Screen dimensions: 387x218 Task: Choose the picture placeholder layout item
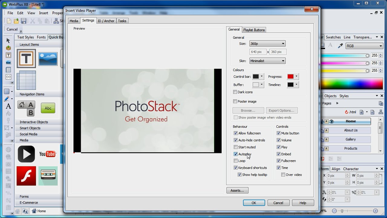48,59
